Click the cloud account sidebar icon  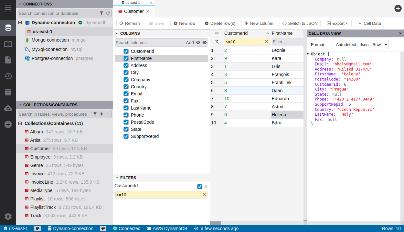coord(8,109)
